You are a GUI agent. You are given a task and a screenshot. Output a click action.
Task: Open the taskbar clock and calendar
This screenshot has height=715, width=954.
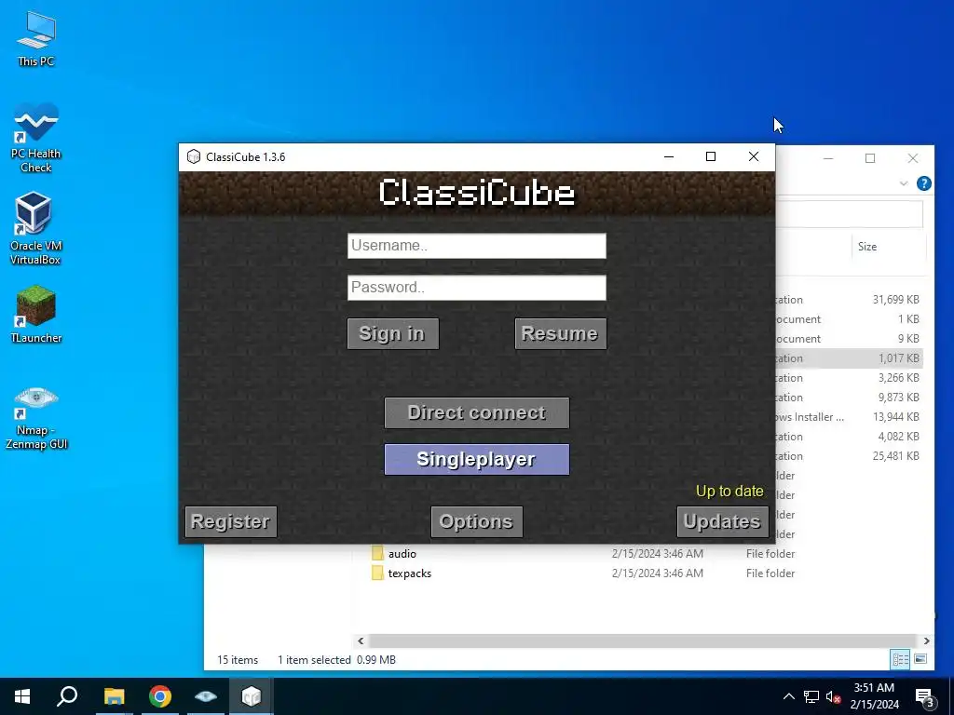[x=874, y=696]
